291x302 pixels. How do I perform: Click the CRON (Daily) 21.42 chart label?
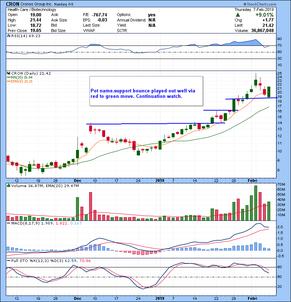(31, 73)
